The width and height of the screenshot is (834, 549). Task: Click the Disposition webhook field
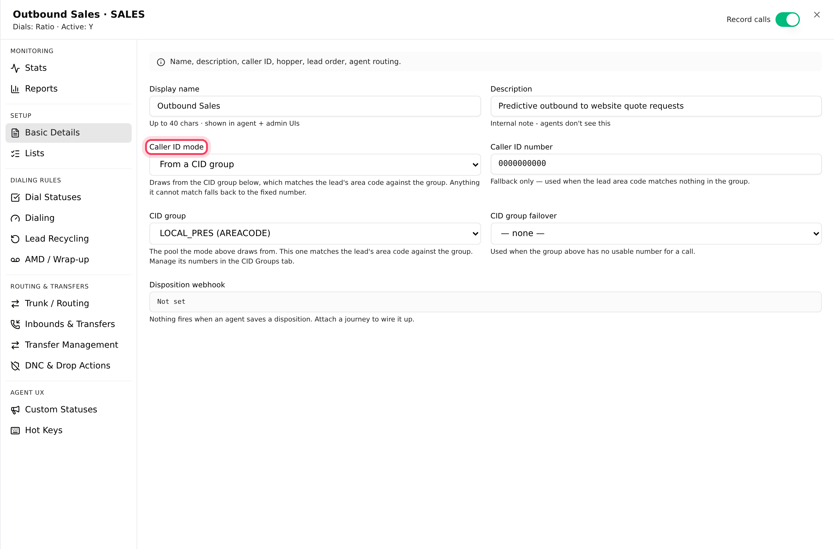(485, 302)
